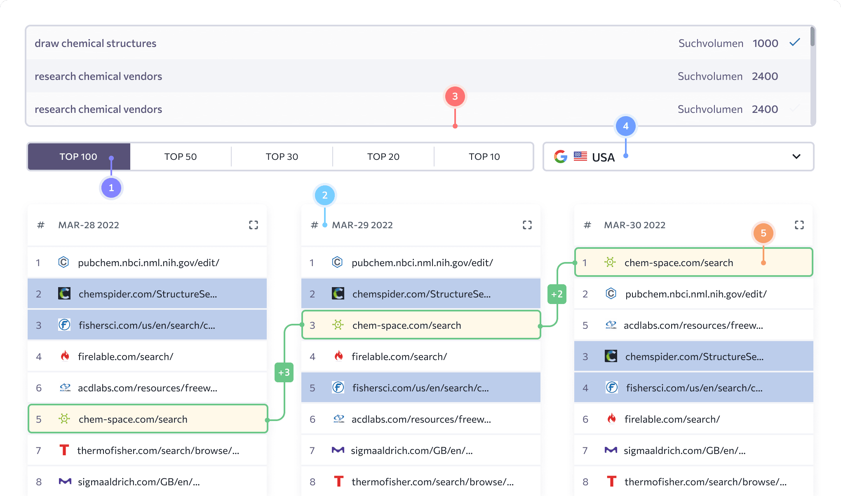Click Sigma-Aldrich icon in MAR-29 column
This screenshot has width=841, height=496.
coord(338,450)
